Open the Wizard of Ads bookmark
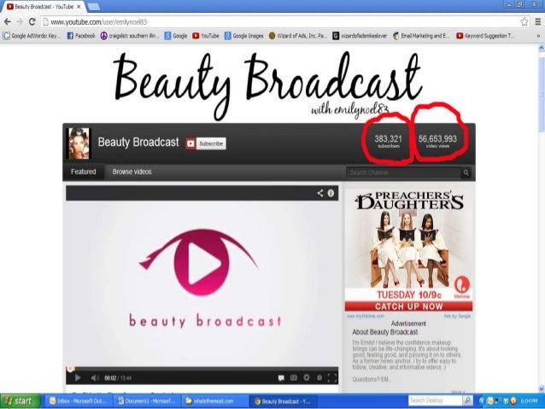545x409 pixels. pyautogui.click(x=298, y=36)
